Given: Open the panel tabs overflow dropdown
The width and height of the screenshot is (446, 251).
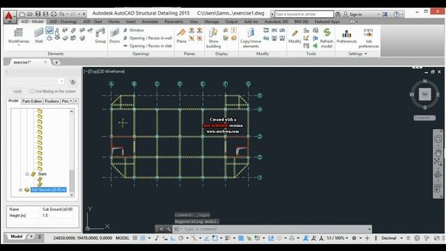Looking at the screenshot, I should click(76, 101).
